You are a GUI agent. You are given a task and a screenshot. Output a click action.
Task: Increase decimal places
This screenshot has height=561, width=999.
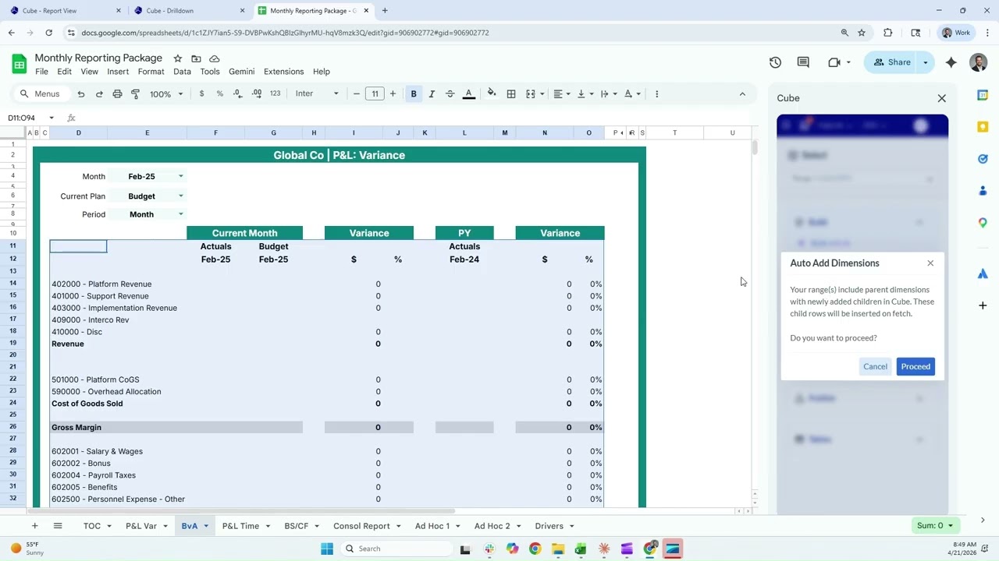[257, 93]
